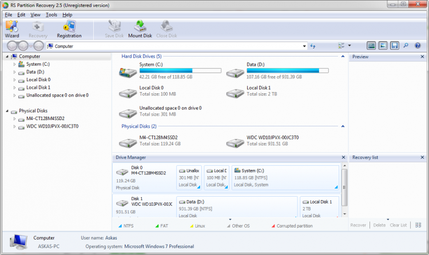This screenshot has width=429, height=255.
Task: Open the Tools menu
Action: click(x=51, y=15)
